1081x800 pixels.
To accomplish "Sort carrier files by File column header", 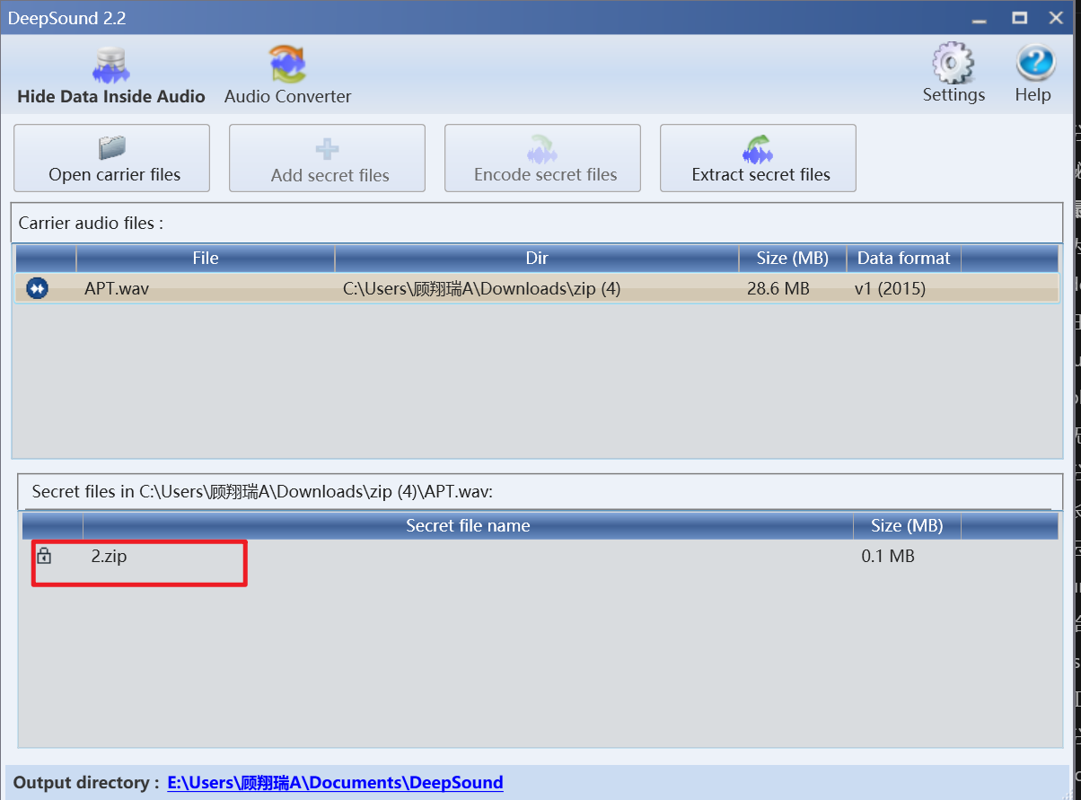I will [206, 259].
